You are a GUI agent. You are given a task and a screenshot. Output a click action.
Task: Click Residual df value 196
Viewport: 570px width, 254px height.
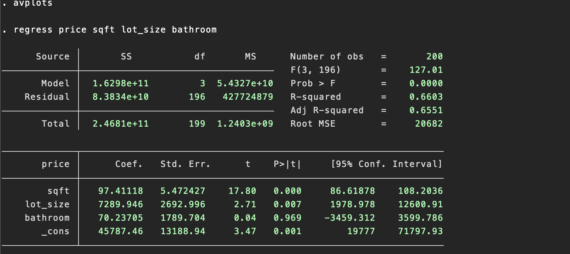point(197,97)
